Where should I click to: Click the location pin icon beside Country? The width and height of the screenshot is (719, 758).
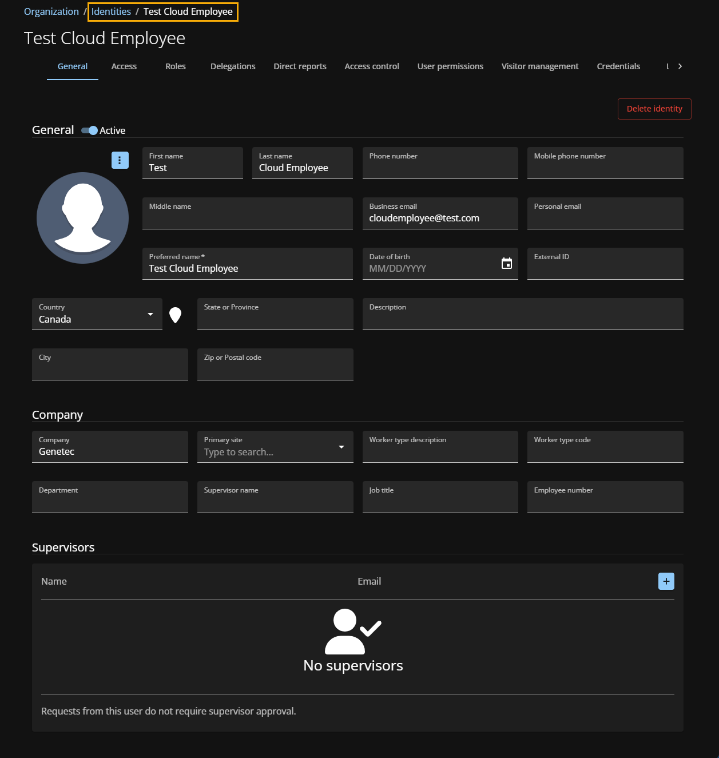pyautogui.click(x=176, y=315)
